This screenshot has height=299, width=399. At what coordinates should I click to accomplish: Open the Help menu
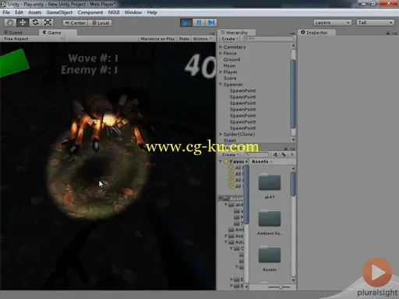(x=152, y=12)
